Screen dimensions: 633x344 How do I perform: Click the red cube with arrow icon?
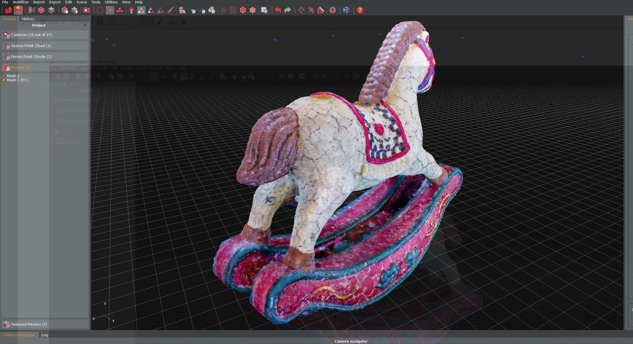coord(65,10)
